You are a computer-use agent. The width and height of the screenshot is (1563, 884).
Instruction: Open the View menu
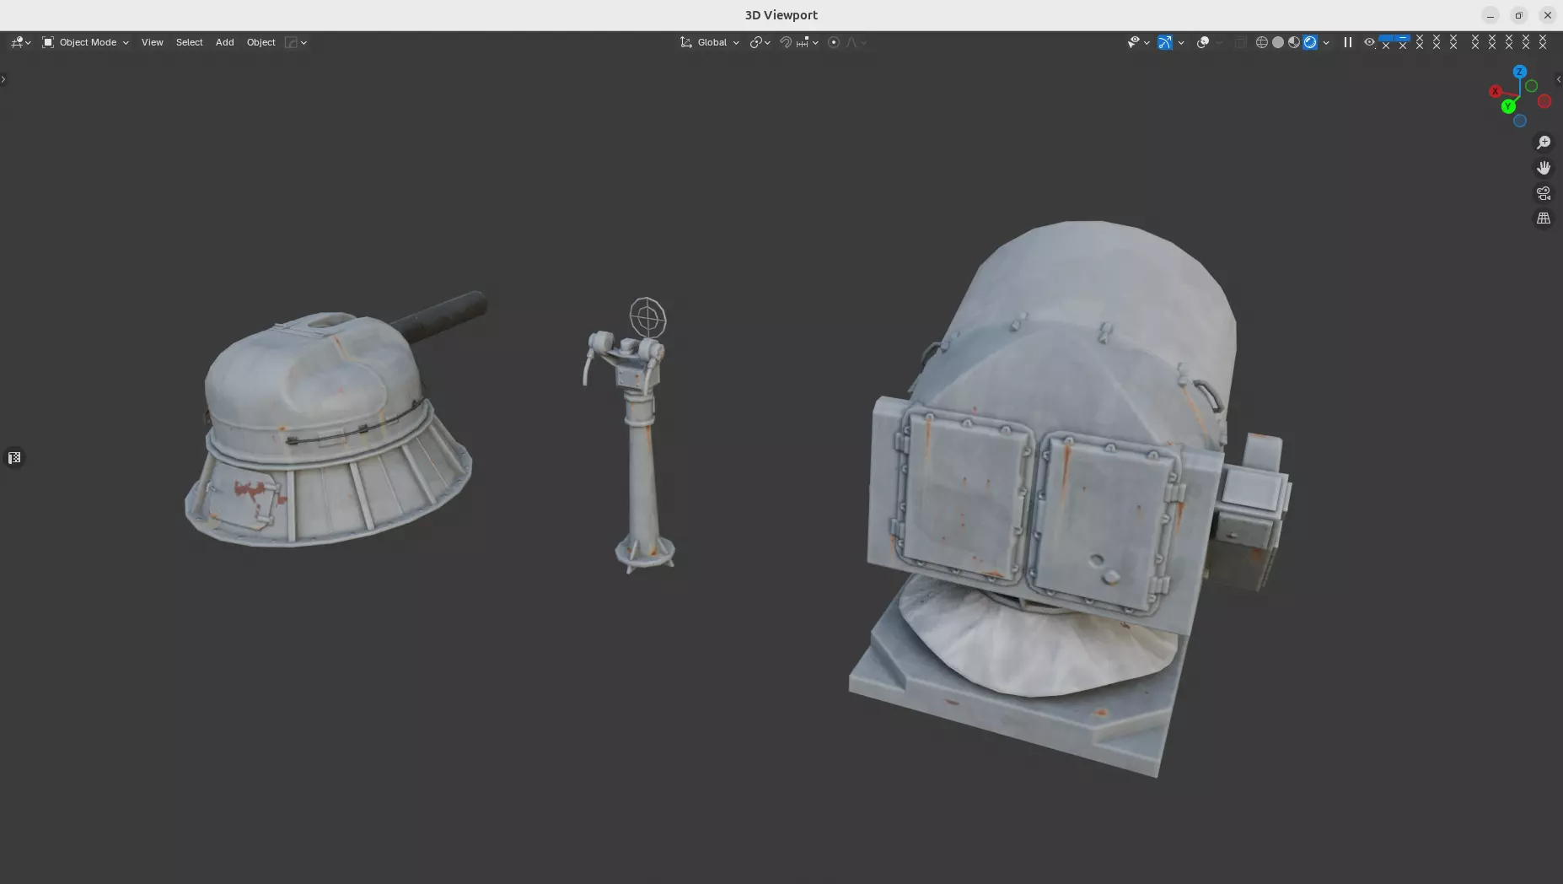pos(153,42)
